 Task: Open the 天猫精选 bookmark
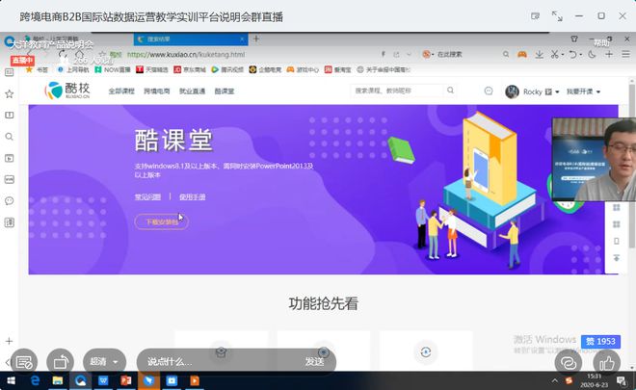coord(152,69)
